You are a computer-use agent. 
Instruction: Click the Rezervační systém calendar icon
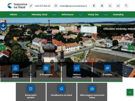31,89
